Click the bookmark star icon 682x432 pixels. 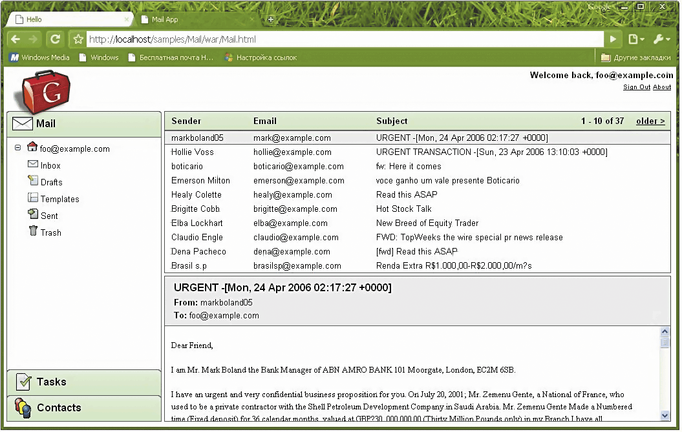(78, 39)
